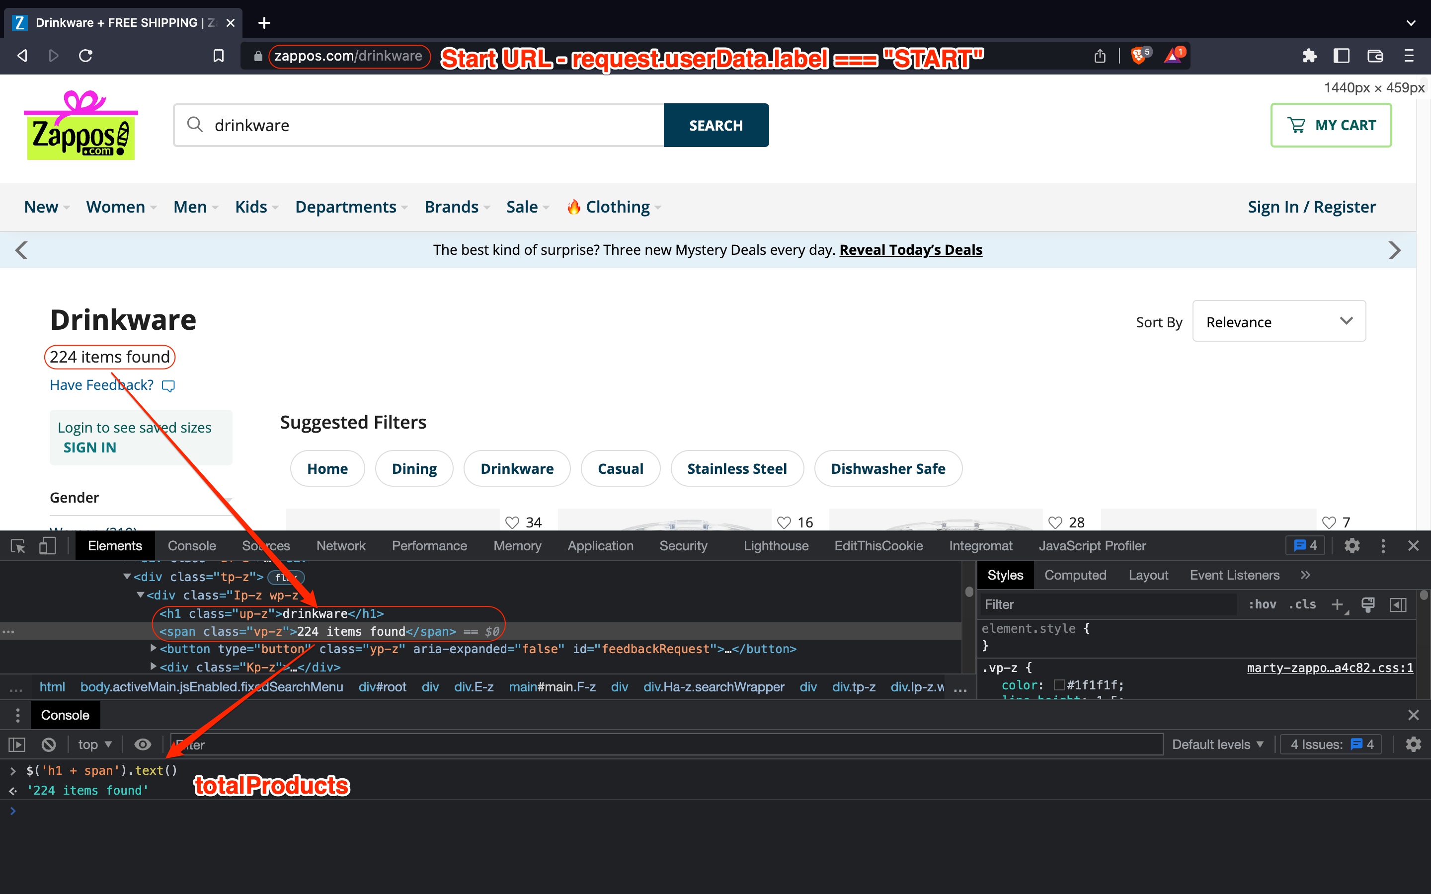
Task: Toggle the device toolbar icon
Action: (47, 546)
